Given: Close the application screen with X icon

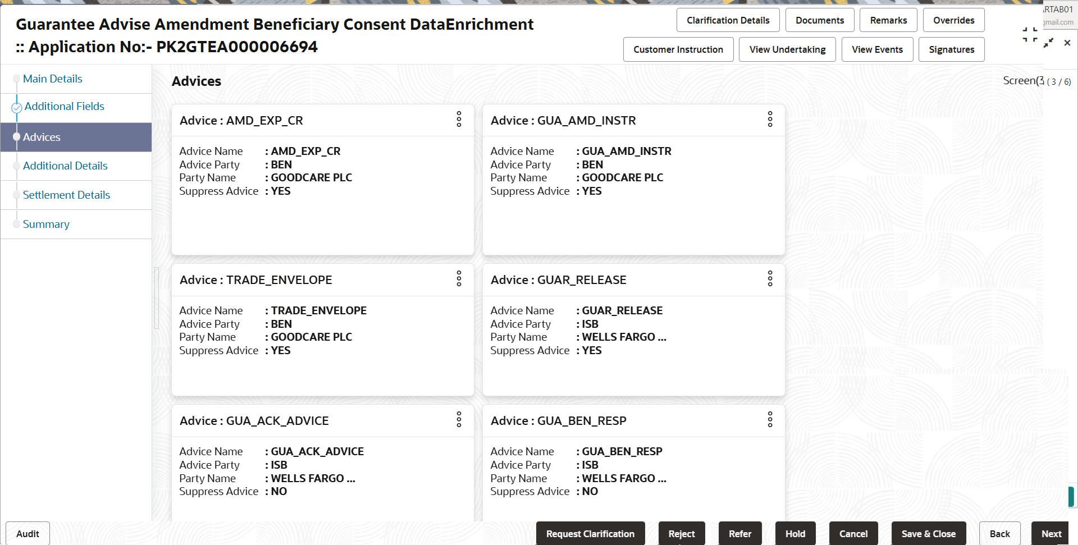Looking at the screenshot, I should [1067, 43].
